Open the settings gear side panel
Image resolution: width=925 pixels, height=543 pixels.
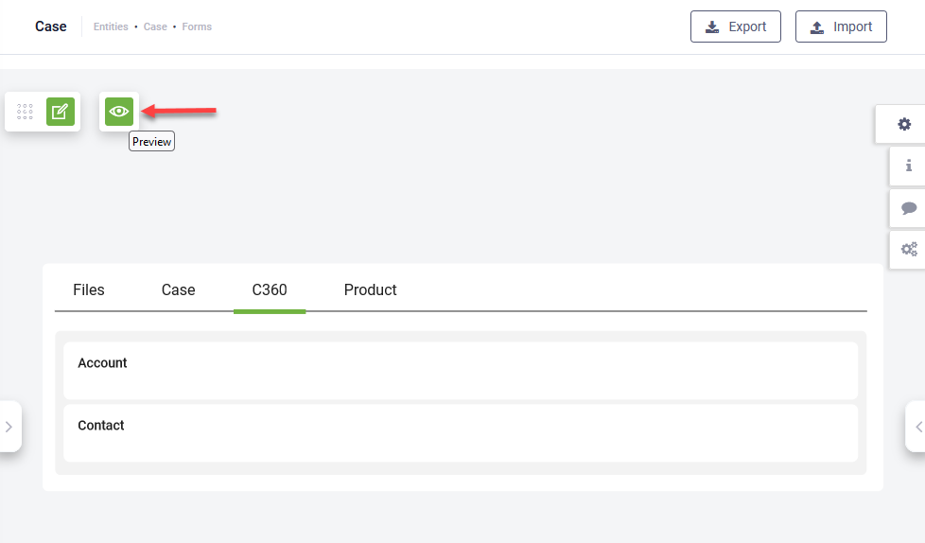[905, 124]
